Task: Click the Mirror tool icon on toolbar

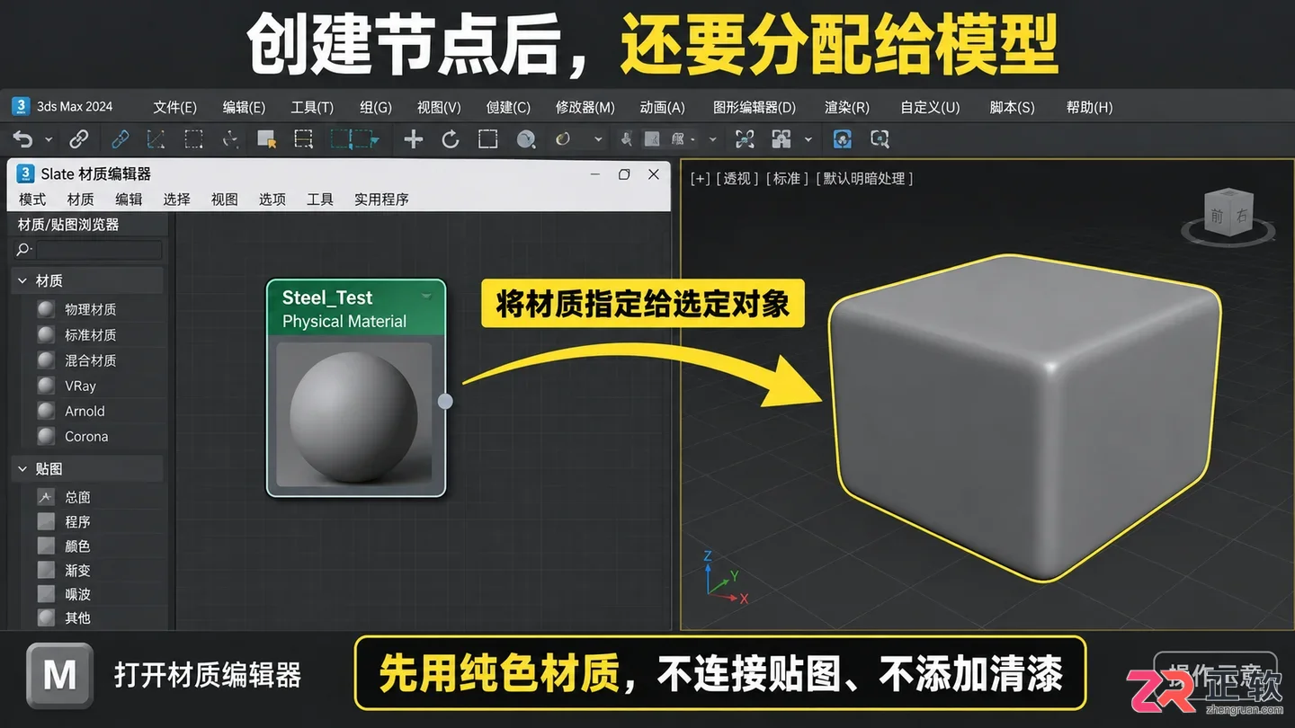Action: click(x=628, y=139)
